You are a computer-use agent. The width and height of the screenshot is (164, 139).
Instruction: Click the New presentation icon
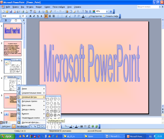[3, 12]
